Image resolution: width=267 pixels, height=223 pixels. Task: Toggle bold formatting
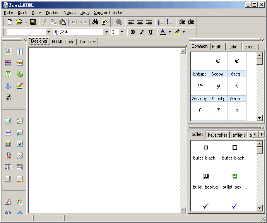coord(133,32)
